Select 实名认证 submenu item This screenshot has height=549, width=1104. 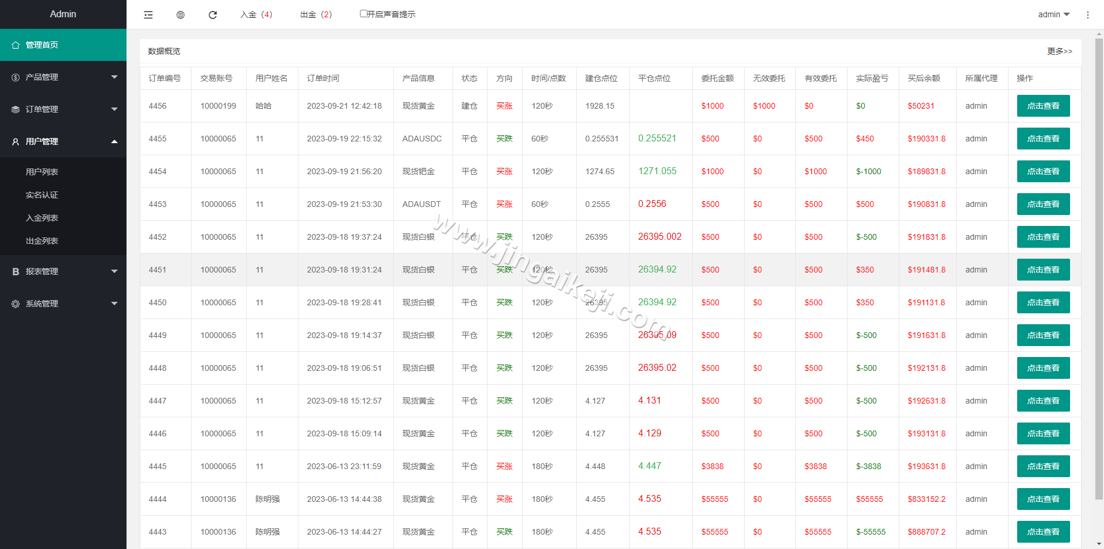coord(42,195)
